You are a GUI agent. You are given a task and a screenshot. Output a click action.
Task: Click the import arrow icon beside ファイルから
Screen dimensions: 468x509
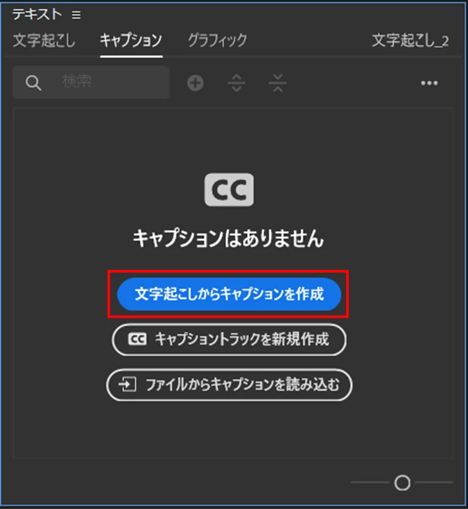[x=127, y=385]
